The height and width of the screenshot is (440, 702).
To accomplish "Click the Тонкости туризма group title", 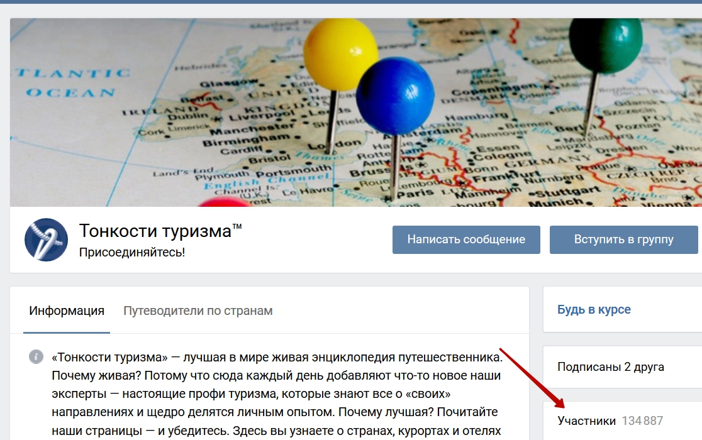I will click(160, 231).
